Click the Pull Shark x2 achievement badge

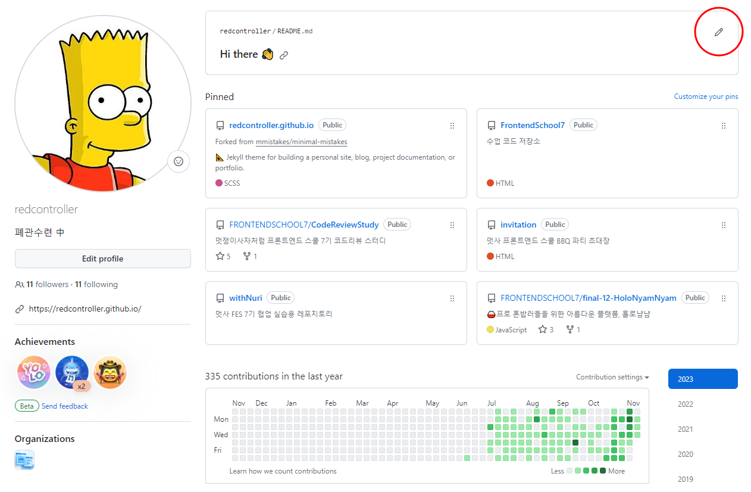point(72,372)
